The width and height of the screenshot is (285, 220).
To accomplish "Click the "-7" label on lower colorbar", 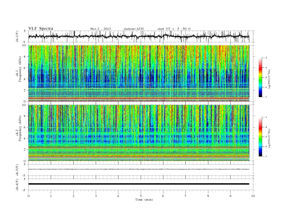I will (265, 156).
